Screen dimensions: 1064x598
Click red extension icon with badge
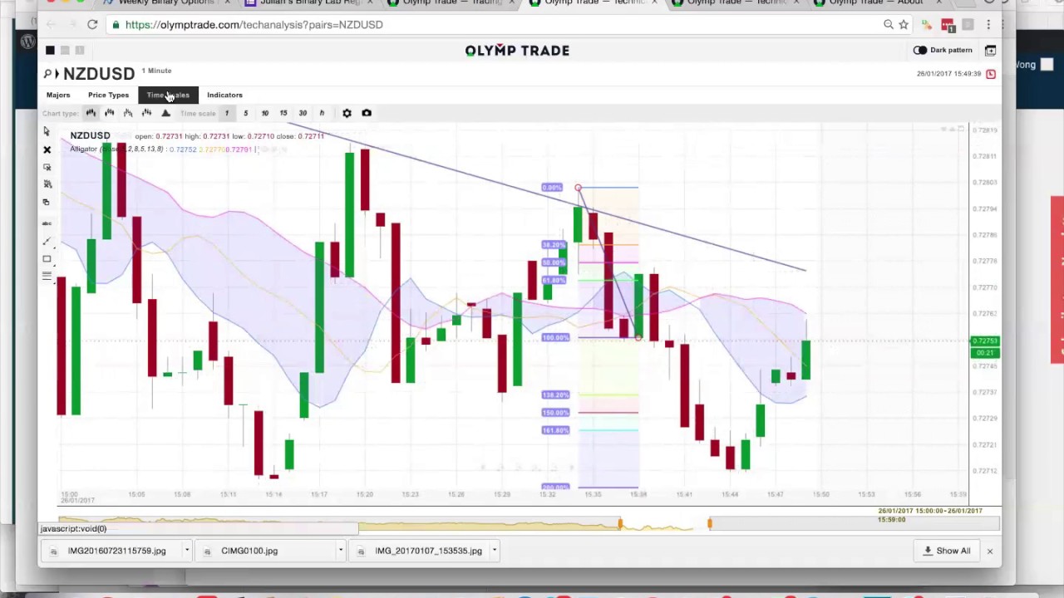(x=947, y=25)
